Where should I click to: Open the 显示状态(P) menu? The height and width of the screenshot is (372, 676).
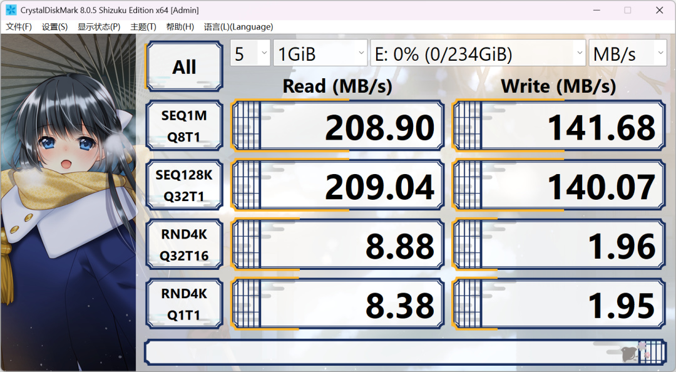coord(99,27)
